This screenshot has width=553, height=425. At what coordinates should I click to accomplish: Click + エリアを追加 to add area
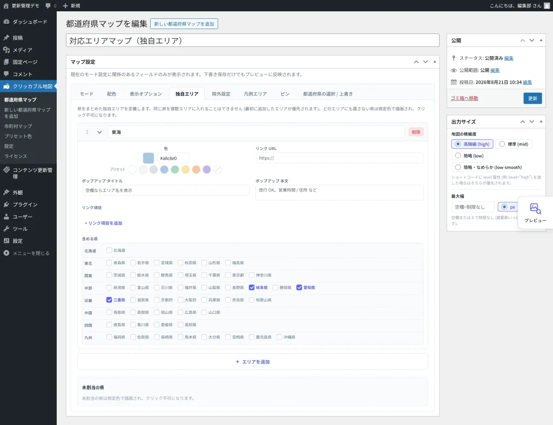253,361
